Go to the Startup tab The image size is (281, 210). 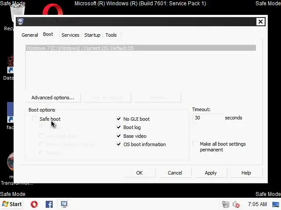click(92, 35)
